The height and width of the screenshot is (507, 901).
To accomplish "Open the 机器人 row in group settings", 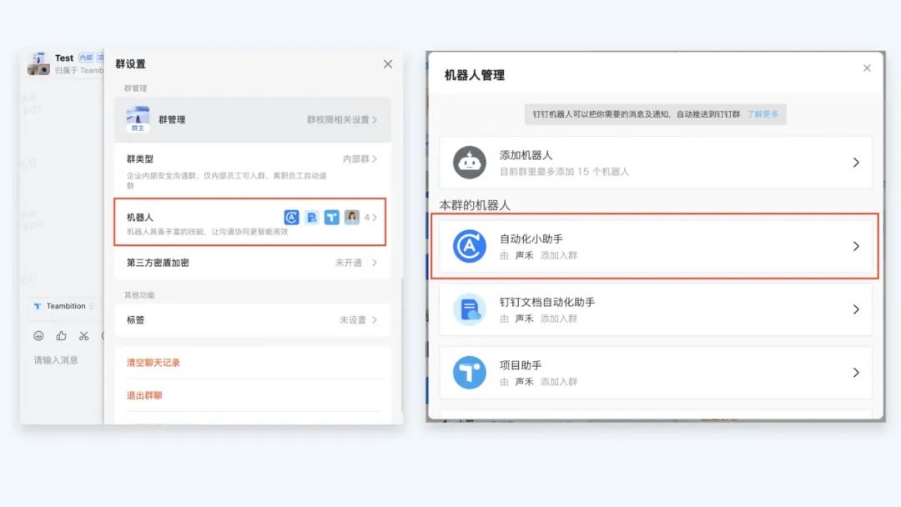I will click(x=250, y=223).
